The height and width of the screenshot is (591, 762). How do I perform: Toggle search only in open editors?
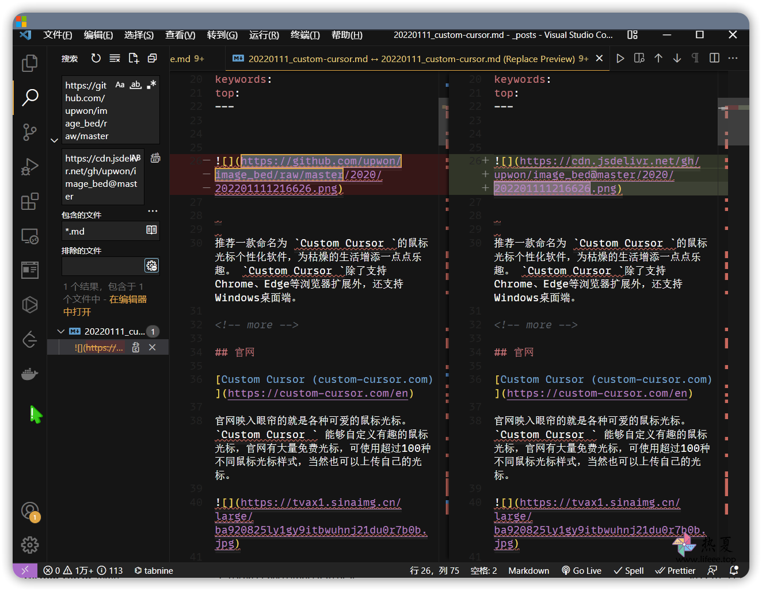click(151, 230)
